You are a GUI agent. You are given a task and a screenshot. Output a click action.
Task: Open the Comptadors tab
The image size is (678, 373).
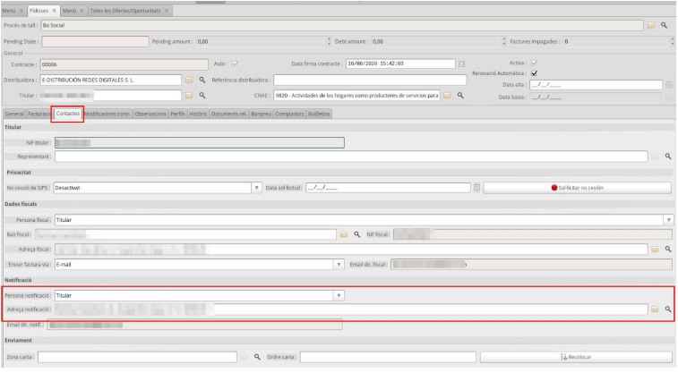(x=289, y=114)
